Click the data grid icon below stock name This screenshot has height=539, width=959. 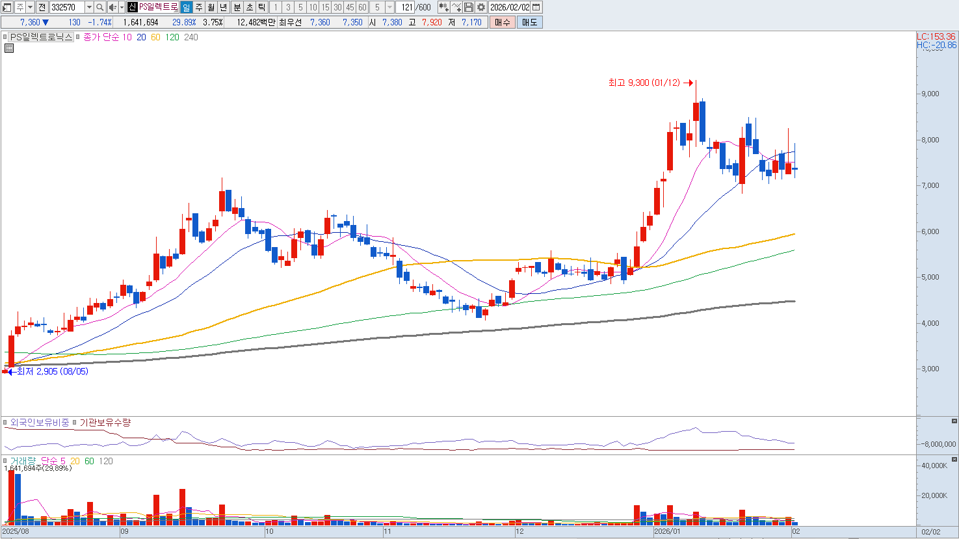point(8,48)
